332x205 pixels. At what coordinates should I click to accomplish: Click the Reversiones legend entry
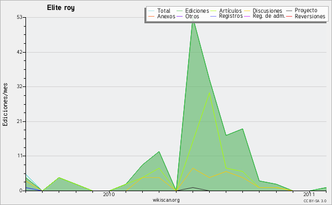(310, 17)
